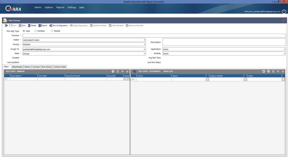
Task: Click the Save toolbar button
Action: coord(13,25)
